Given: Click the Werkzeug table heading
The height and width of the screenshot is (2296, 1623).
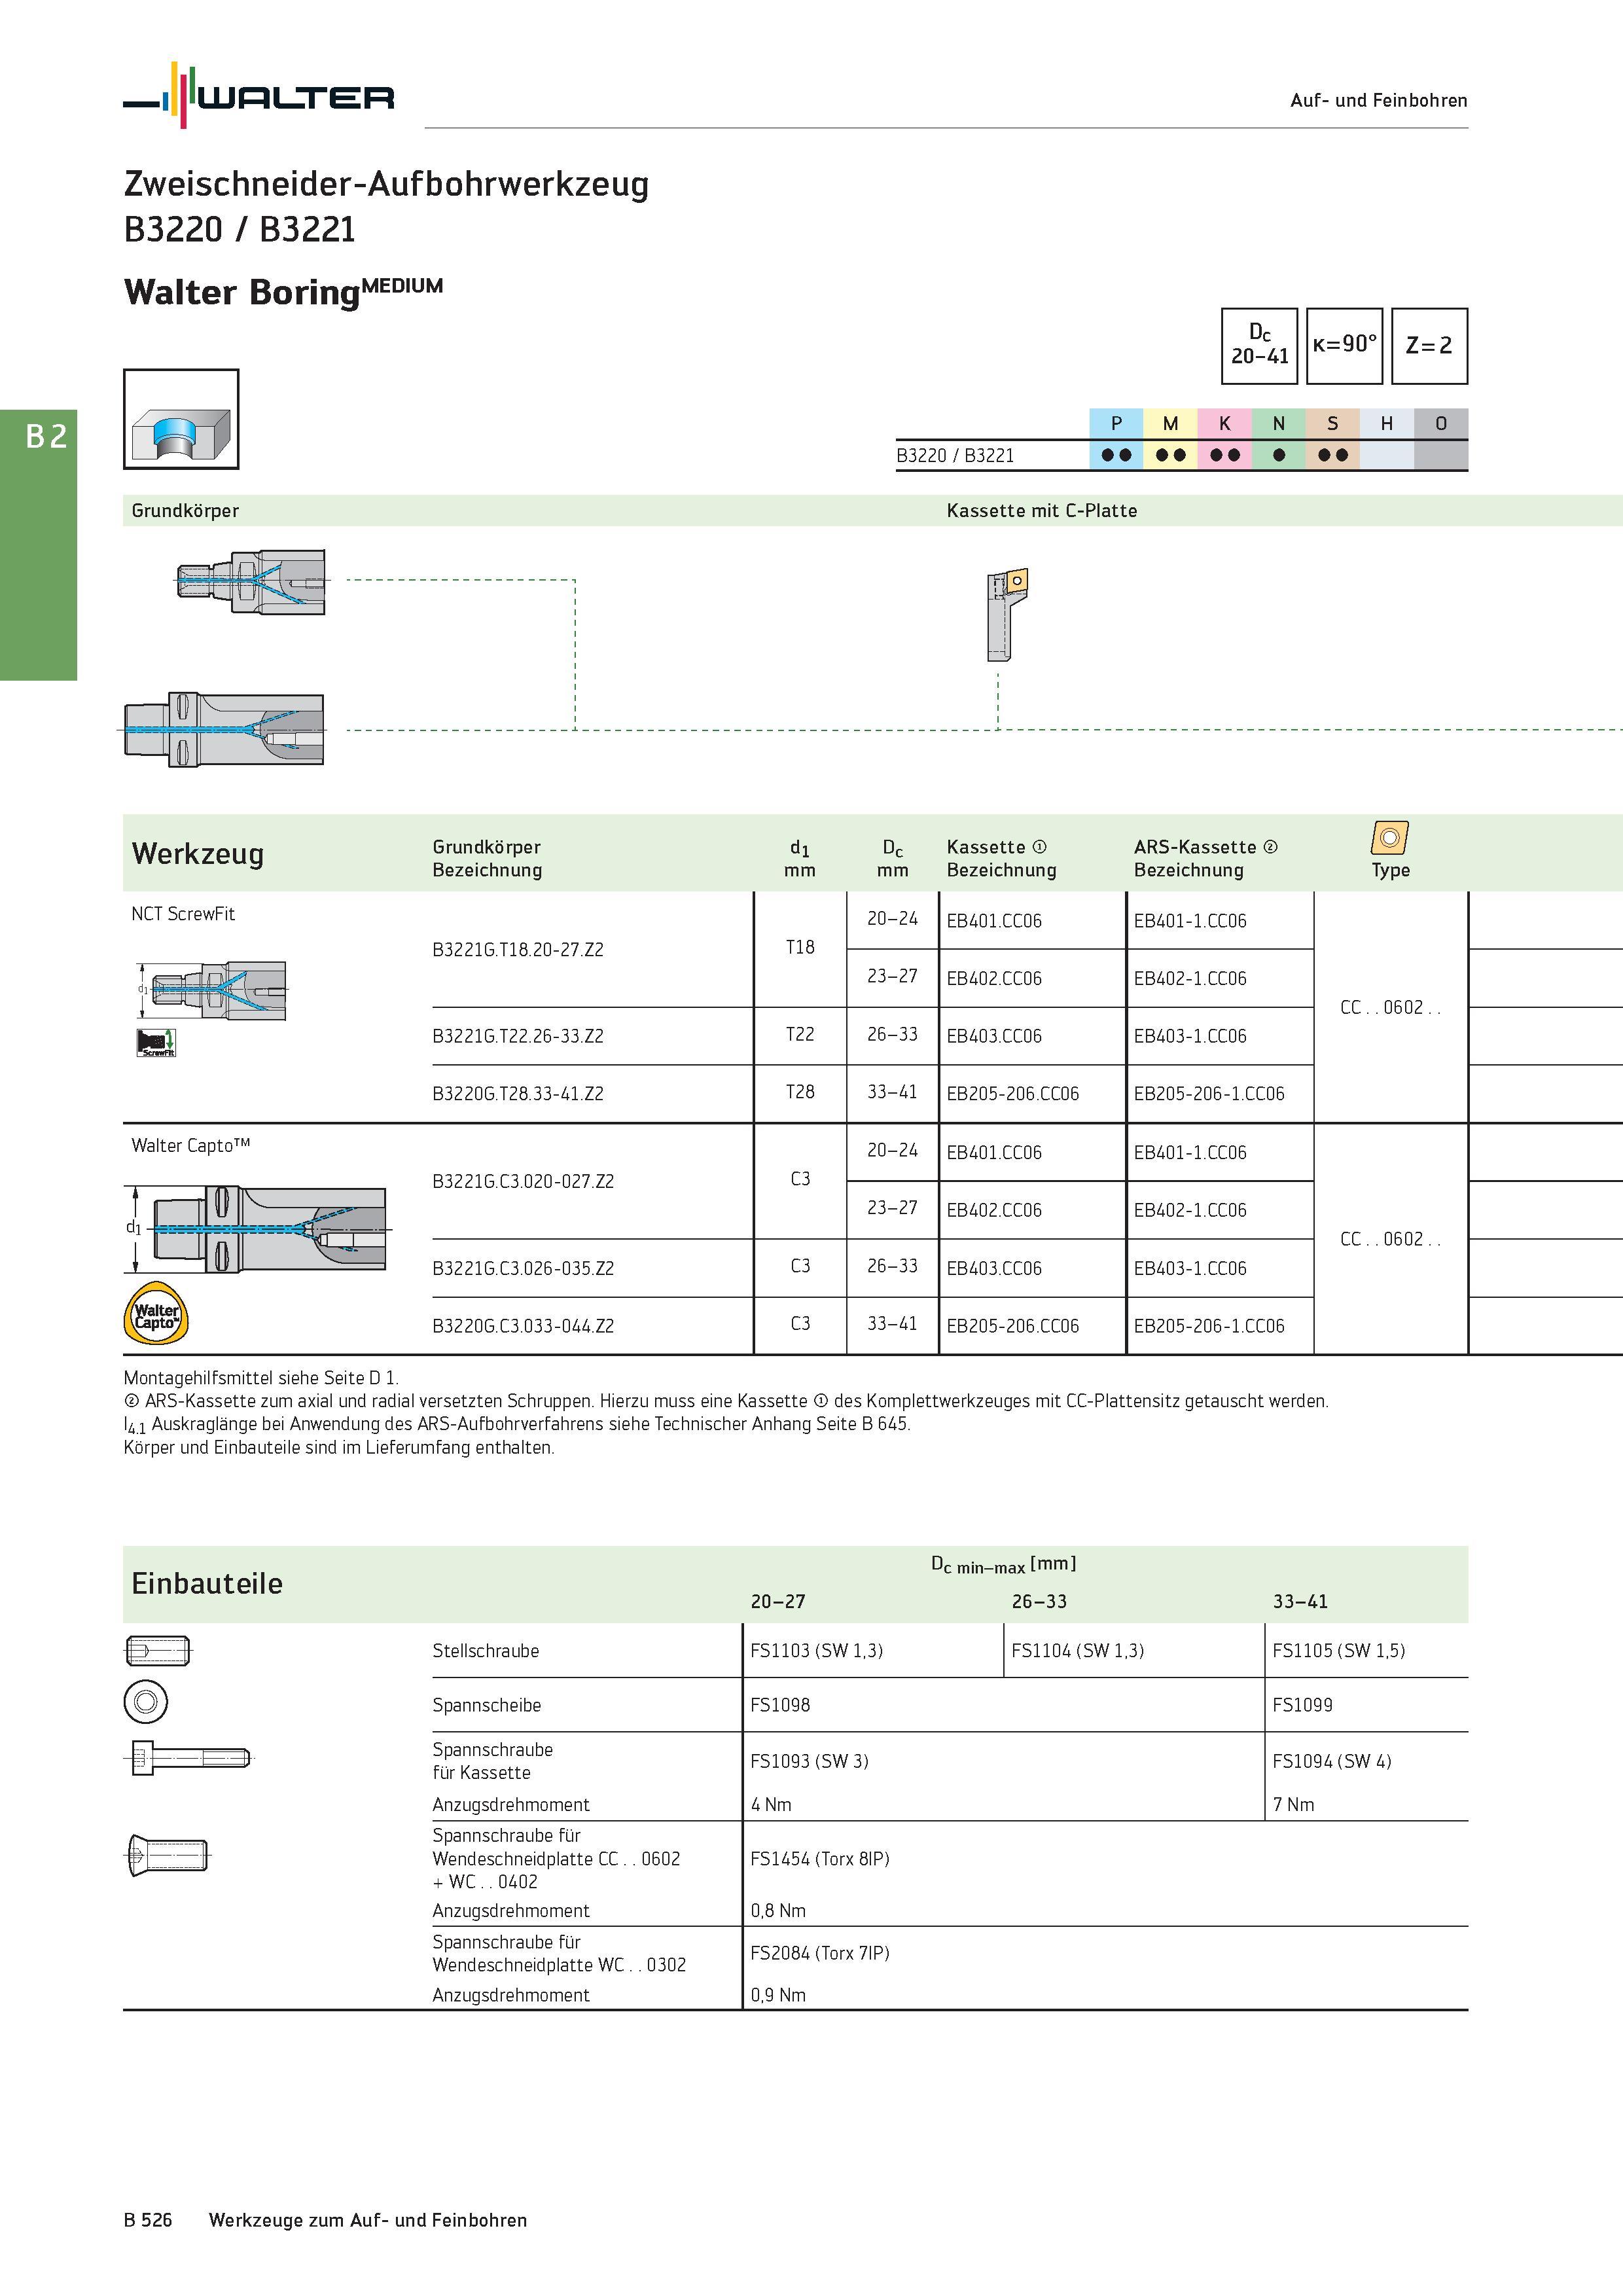Looking at the screenshot, I should 198,854.
